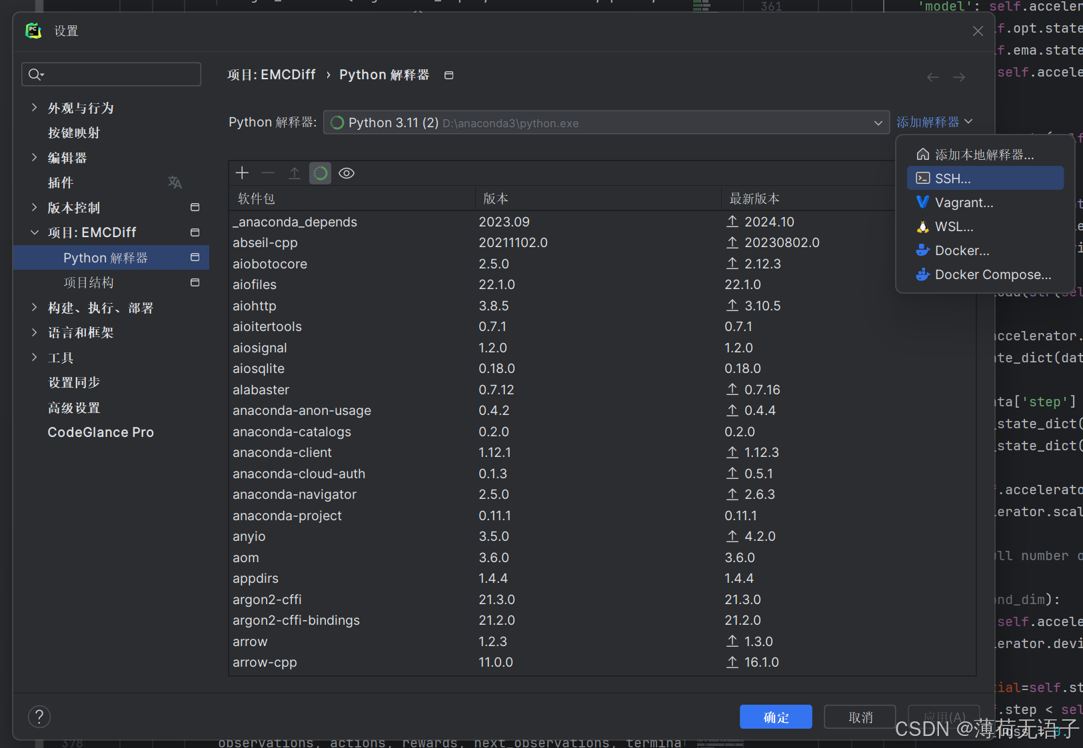Open 高级设置 settings page

pyautogui.click(x=74, y=408)
